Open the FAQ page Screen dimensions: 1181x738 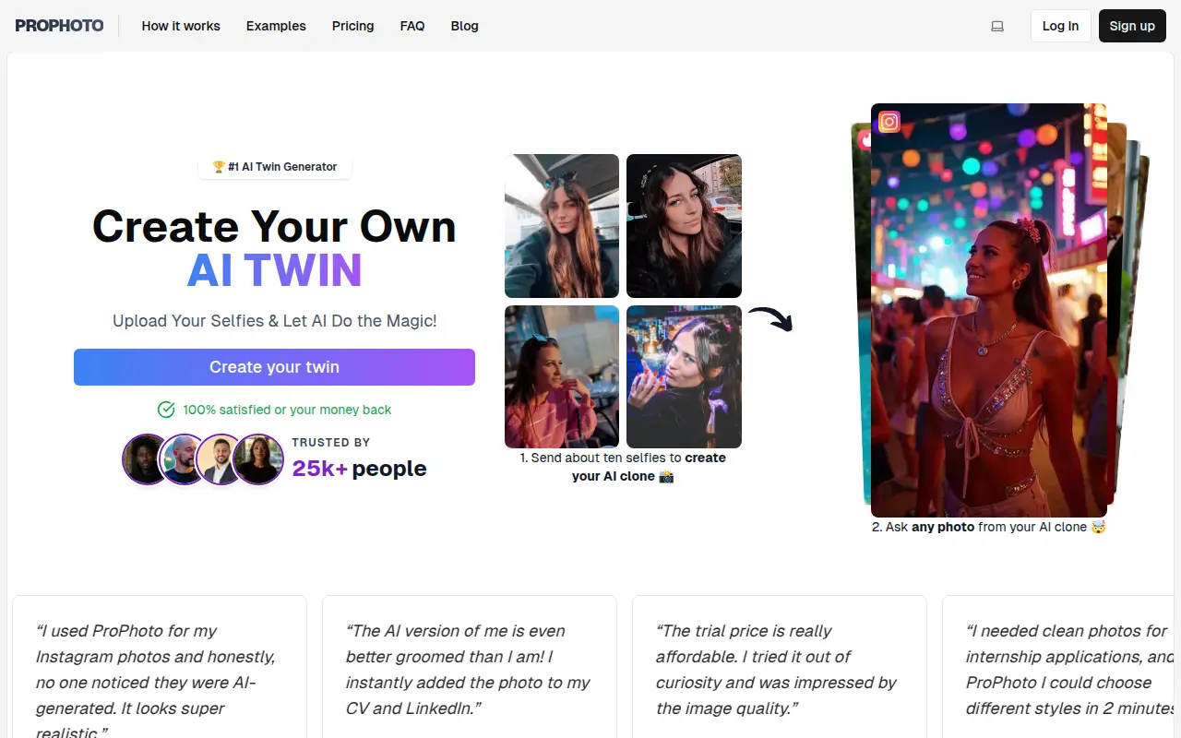[412, 26]
